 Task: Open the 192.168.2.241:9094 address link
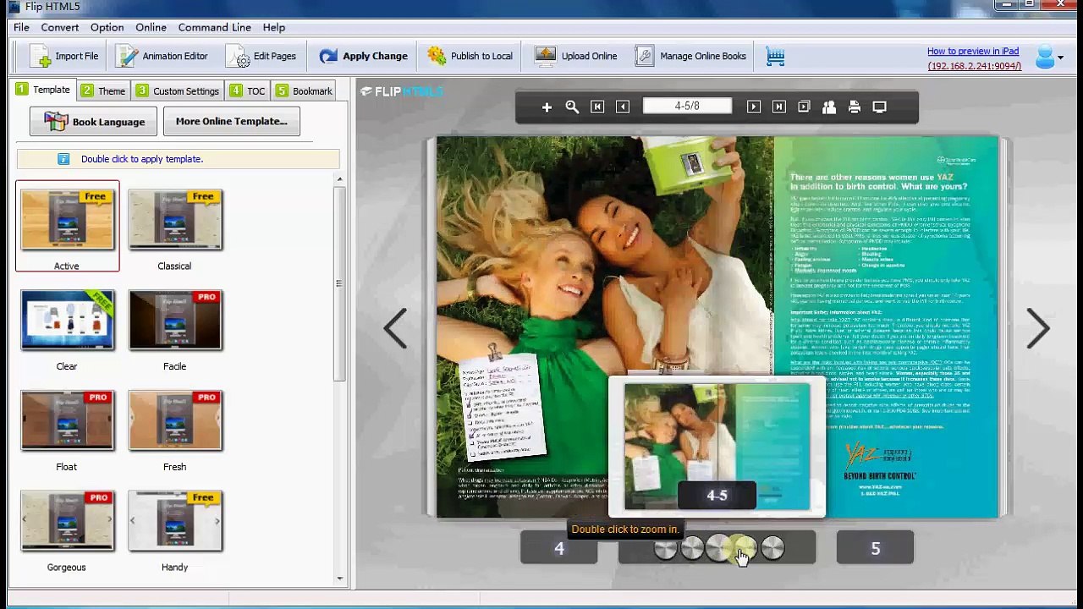974,66
